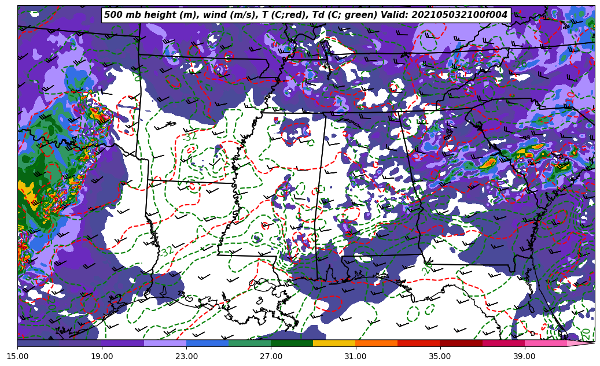Click the map title text box

[x=305, y=15]
